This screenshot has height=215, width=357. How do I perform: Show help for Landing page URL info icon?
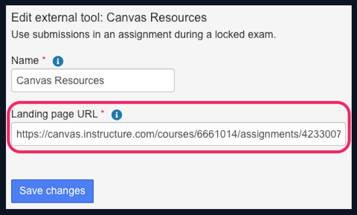(x=117, y=114)
